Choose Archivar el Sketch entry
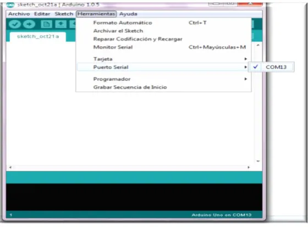The width and height of the screenshot is (308, 227). click(x=163, y=31)
